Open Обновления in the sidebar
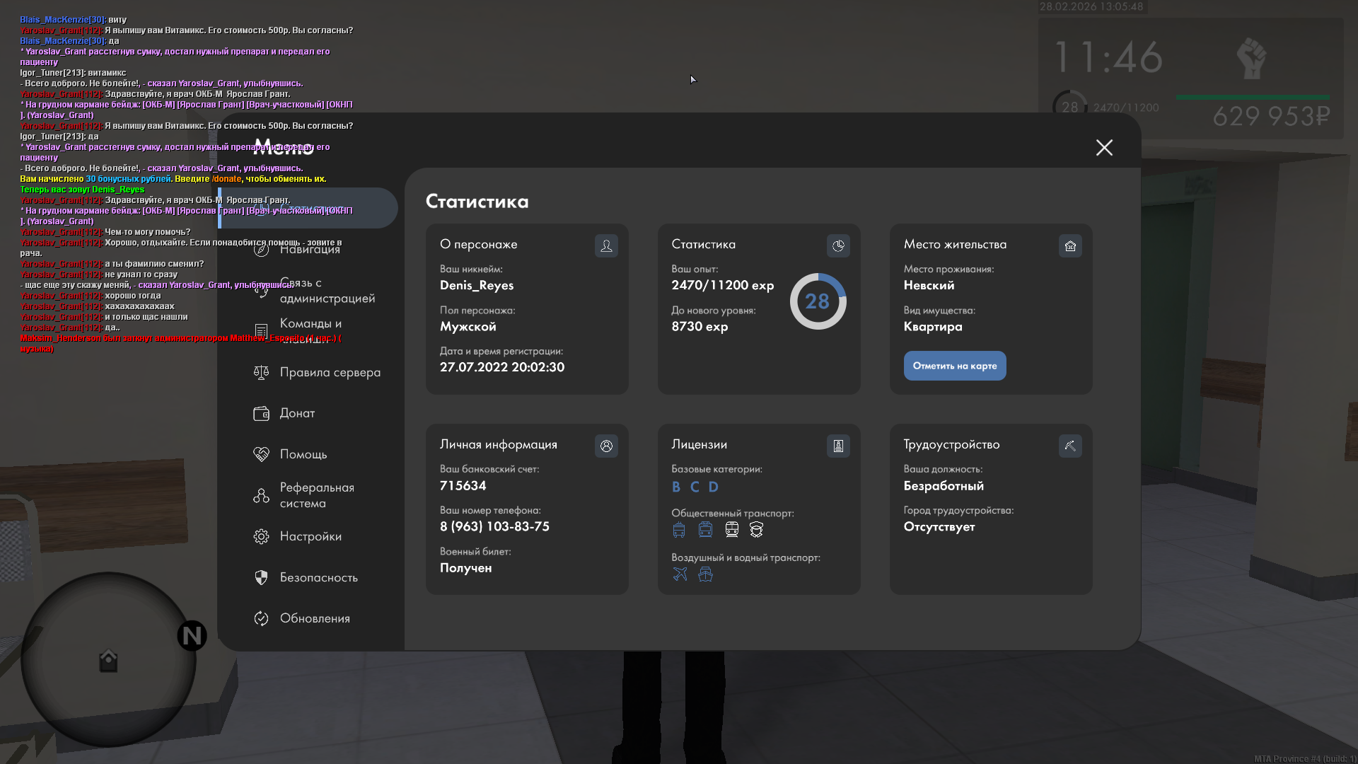Image resolution: width=1358 pixels, height=764 pixels. pyautogui.click(x=315, y=618)
